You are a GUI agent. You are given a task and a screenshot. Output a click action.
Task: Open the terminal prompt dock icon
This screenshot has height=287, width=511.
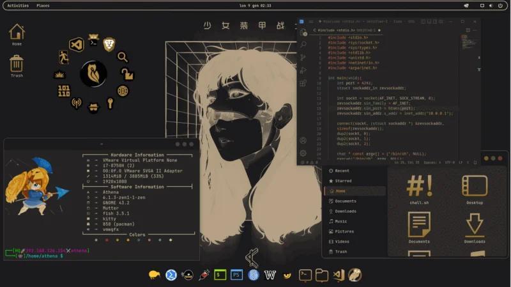(305, 275)
